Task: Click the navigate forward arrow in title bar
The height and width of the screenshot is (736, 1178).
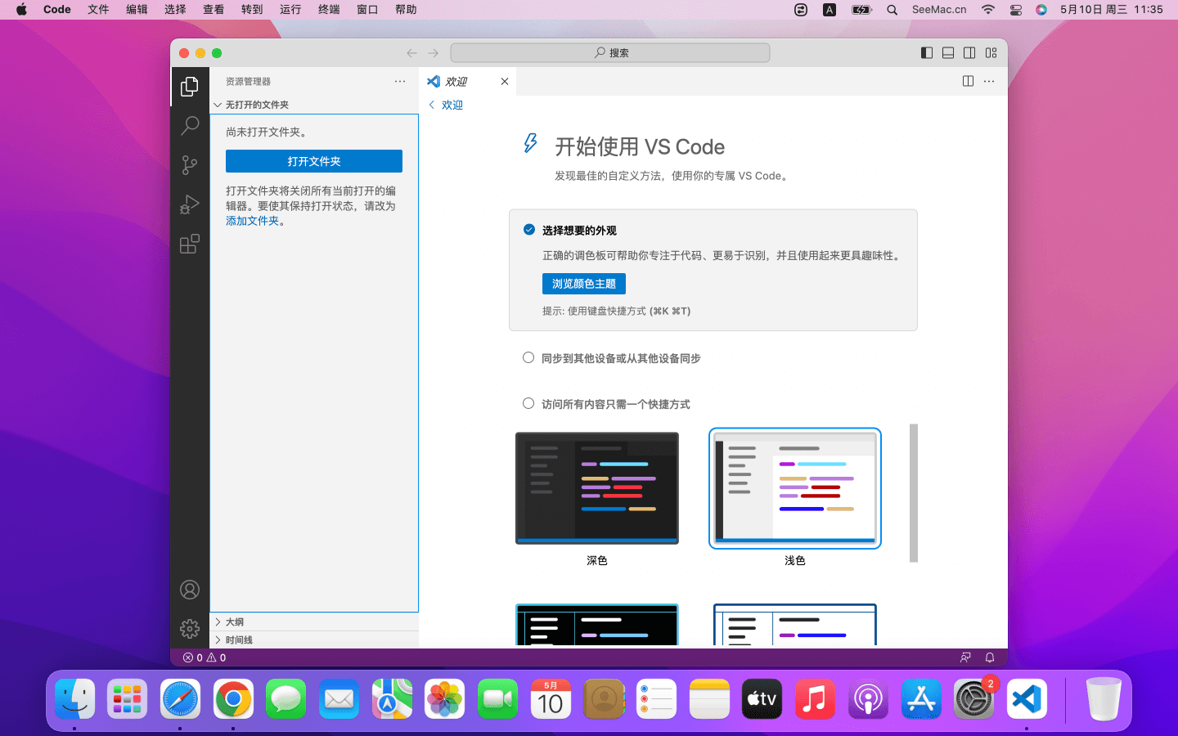Action: tap(434, 53)
